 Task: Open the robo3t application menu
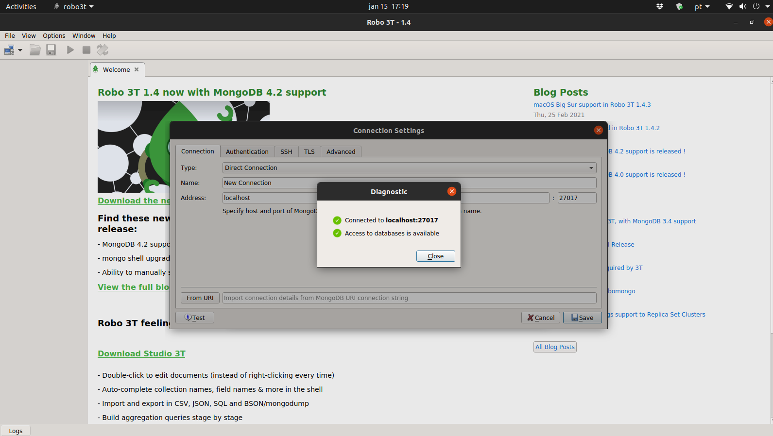coord(73,6)
